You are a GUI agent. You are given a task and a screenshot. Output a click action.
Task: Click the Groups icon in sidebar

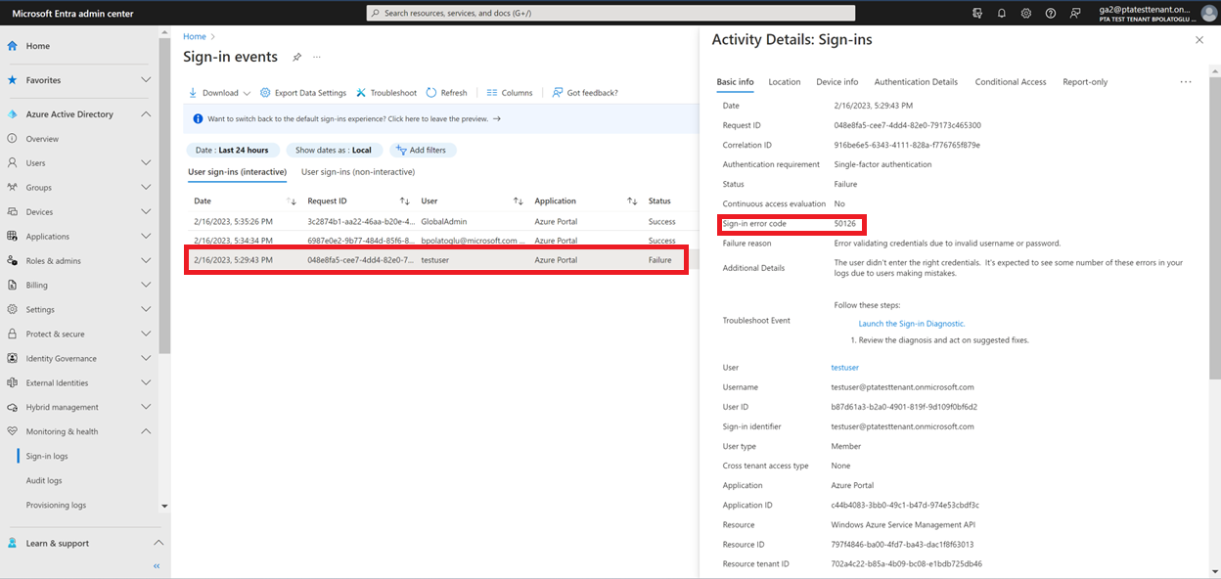(13, 188)
